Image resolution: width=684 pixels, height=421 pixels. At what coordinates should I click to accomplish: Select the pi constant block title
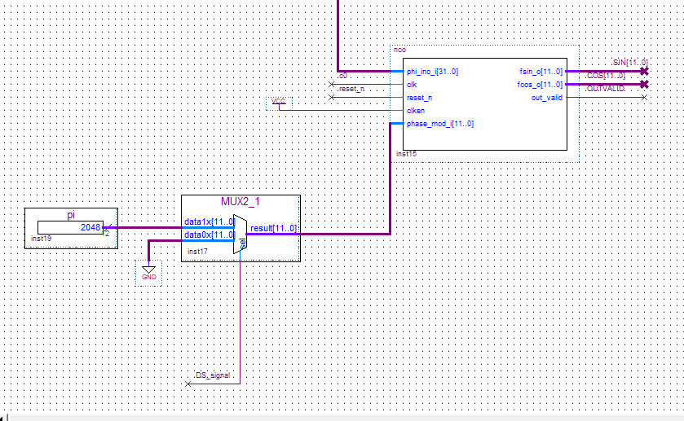tap(70, 215)
